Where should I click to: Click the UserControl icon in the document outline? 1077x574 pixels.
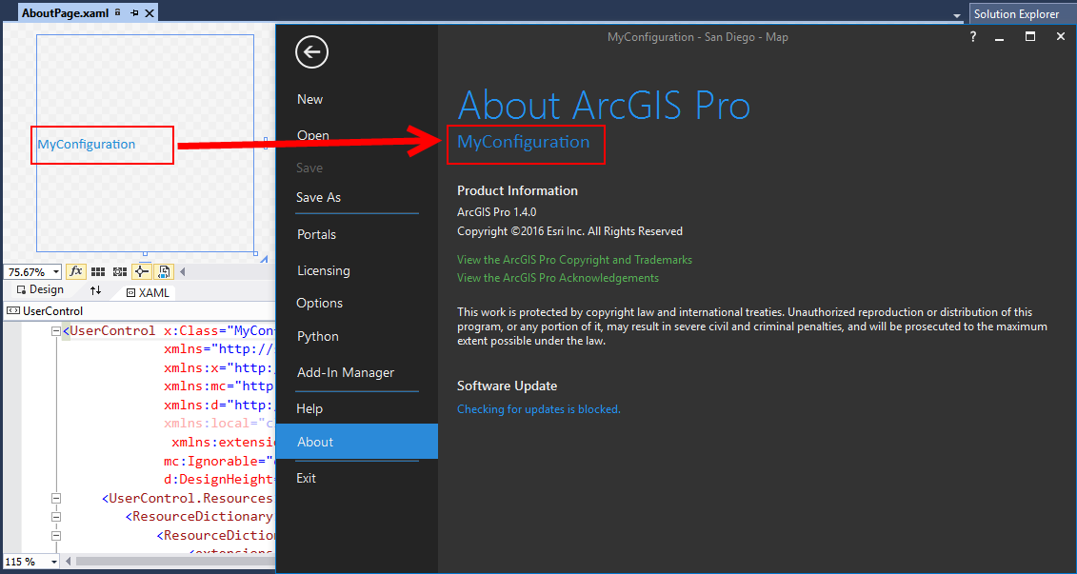13,310
